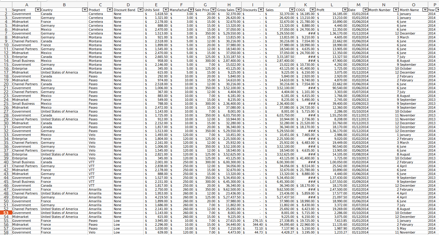Select sales cell '34,095.60'
Viewport: 439px width, 235px height.
click(280, 224)
